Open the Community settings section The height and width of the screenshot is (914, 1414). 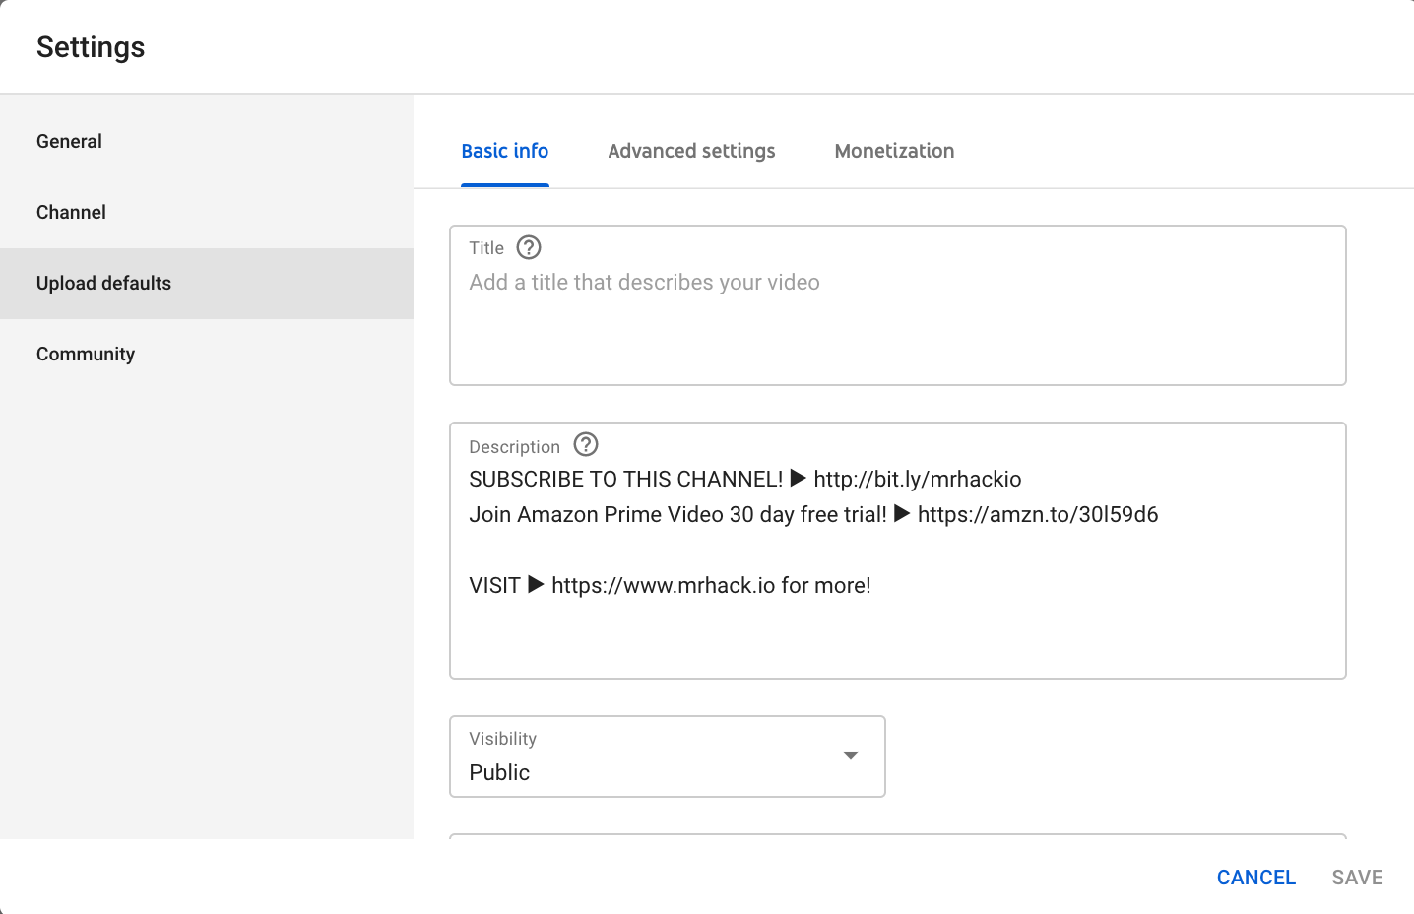86,354
